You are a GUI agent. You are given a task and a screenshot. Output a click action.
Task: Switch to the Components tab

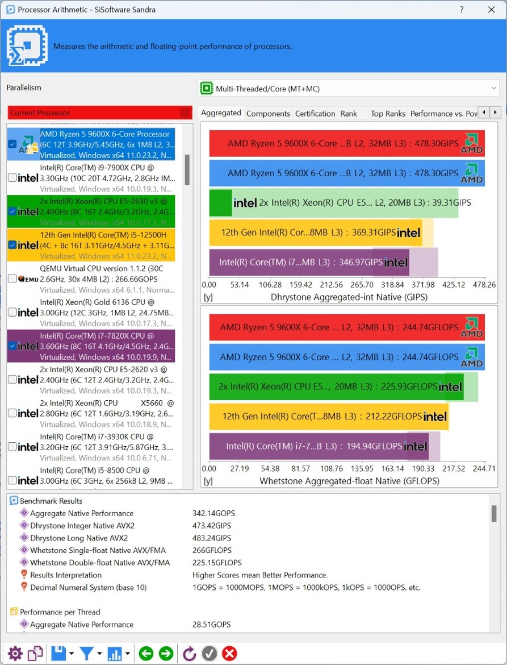point(268,114)
